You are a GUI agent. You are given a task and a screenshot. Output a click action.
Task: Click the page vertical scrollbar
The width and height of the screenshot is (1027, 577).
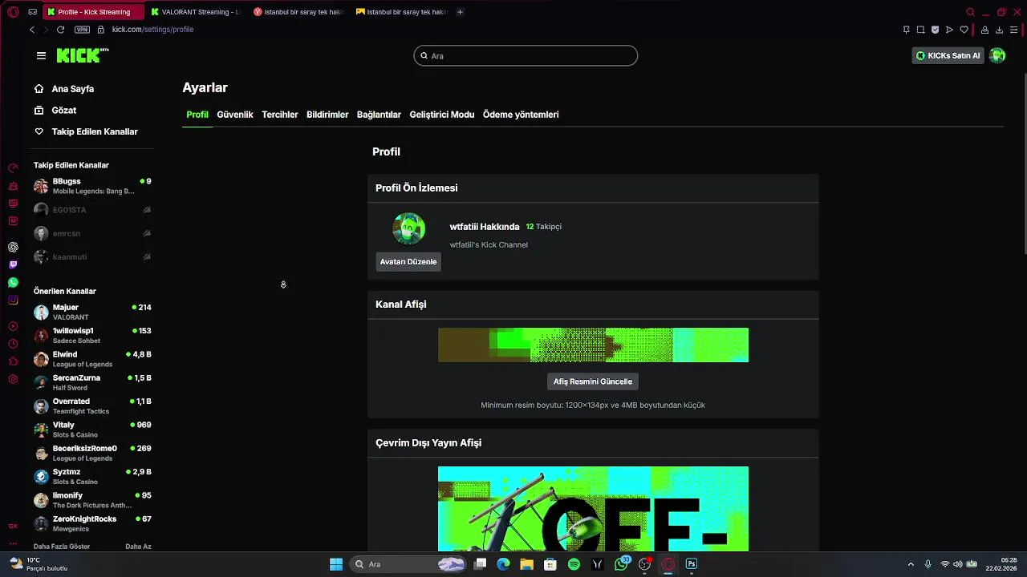tap(1024, 164)
